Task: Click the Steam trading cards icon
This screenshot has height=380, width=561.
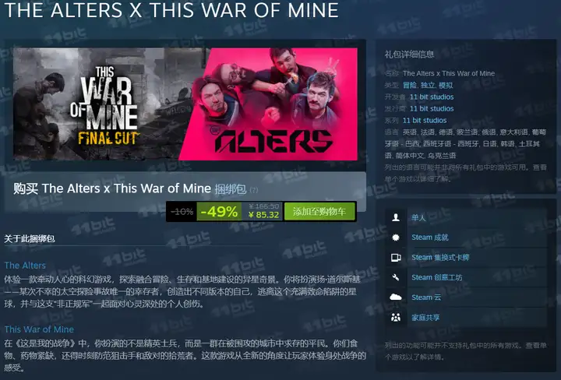Action: point(396,258)
